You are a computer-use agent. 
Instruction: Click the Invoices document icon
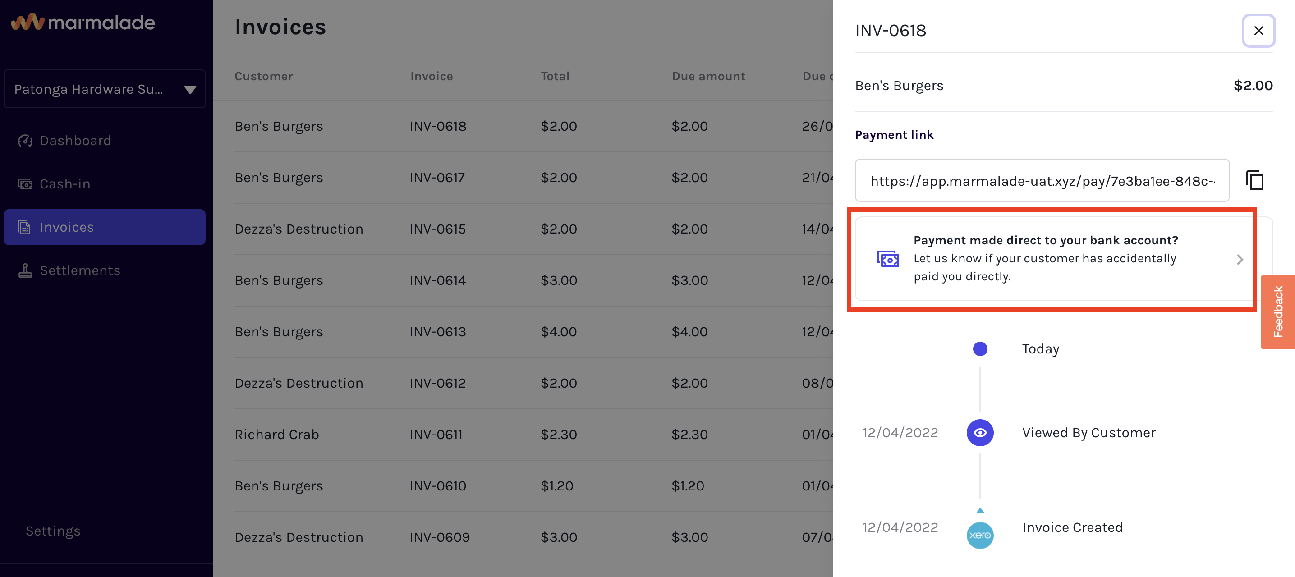coord(24,227)
